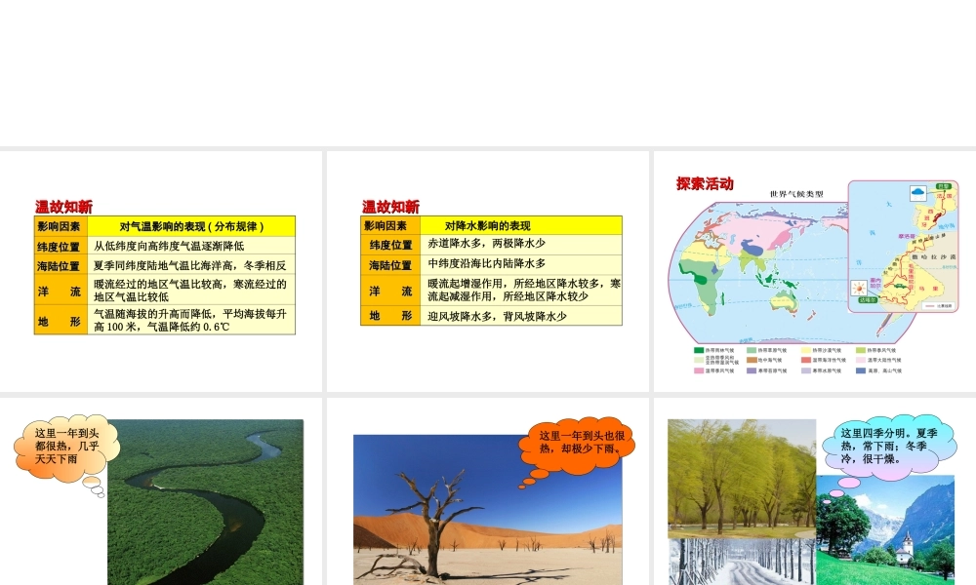Select the 洋流 cell in the precipitation table
Image resolution: width=976 pixels, height=585 pixels.
(391, 291)
